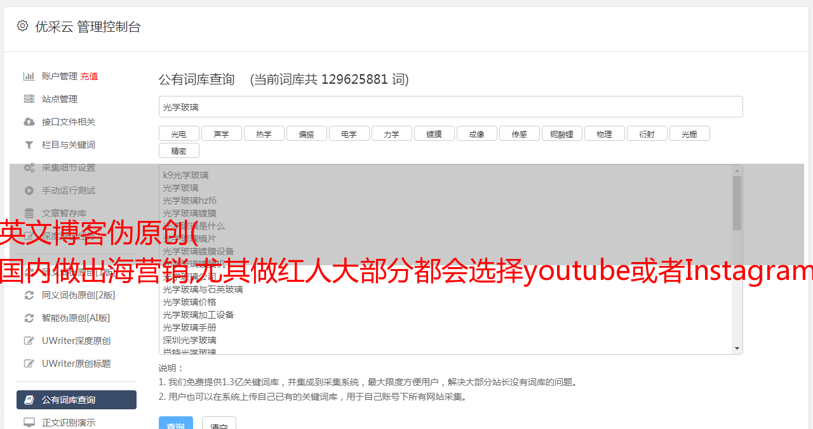Click the red 充值 link
Image resolution: width=813 pixels, height=429 pixels.
pos(89,76)
